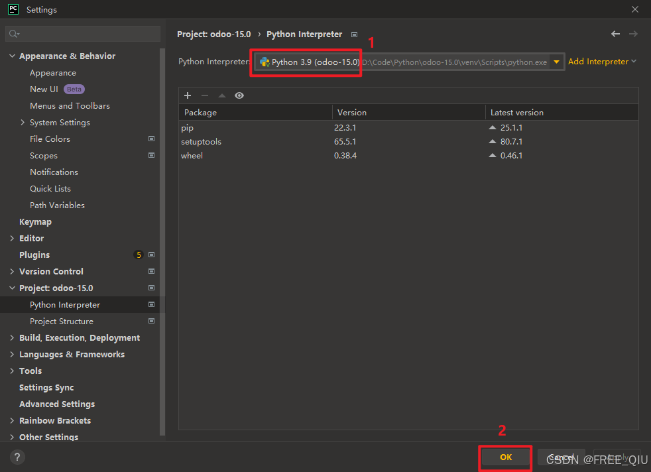Click the Latest version column header
Viewport: 651px width, 472px height.
click(x=562, y=113)
